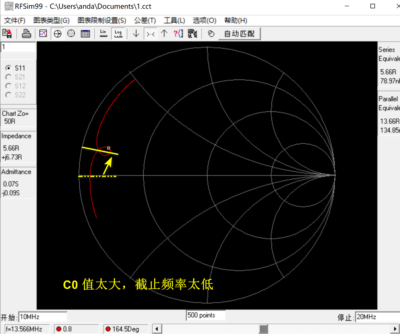Image resolution: width=400 pixels, height=334 pixels.
Task: Click the up arrow toolbar icon
Action: tap(164, 33)
